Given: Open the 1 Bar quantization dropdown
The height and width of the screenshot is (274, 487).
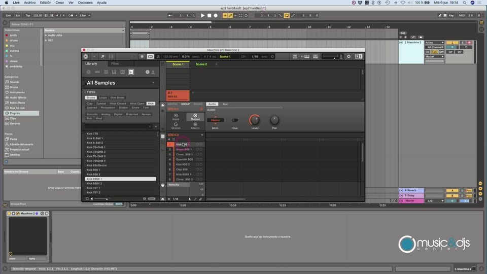Looking at the screenshot, I should coord(85,16).
